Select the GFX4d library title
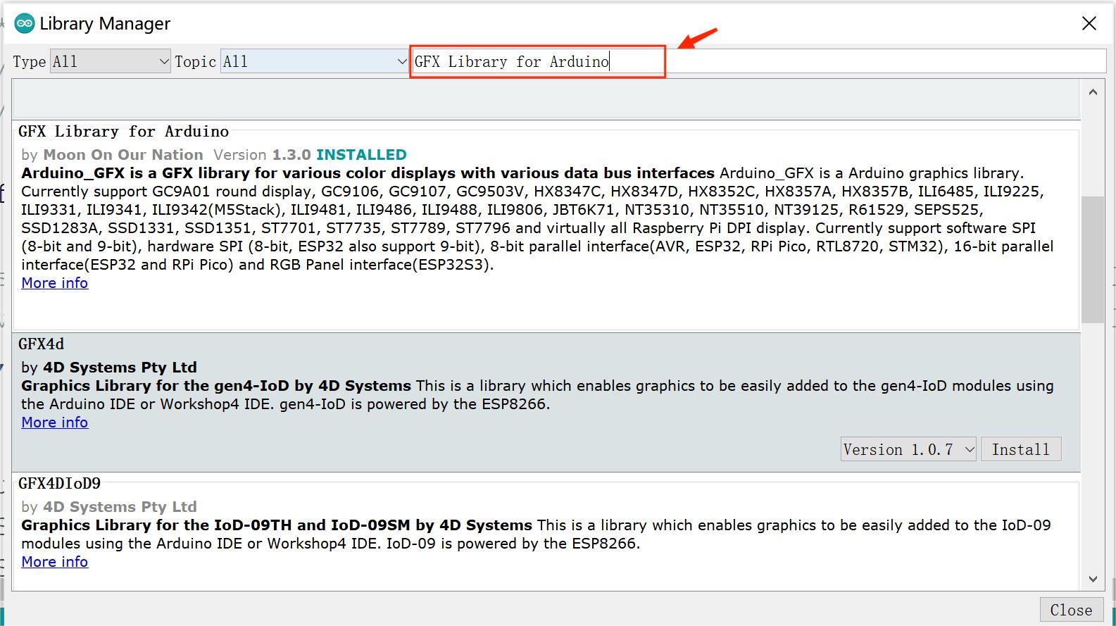The width and height of the screenshot is (1116, 626). click(41, 344)
